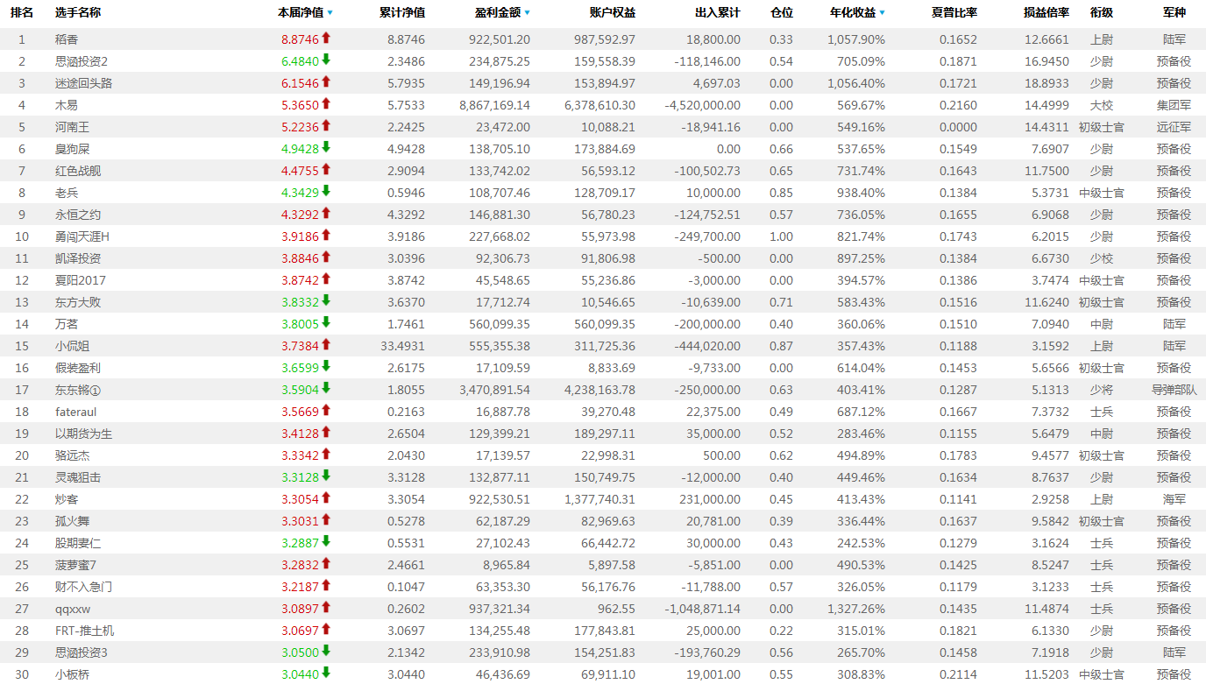Viewport: 1206px width, 684px height.
Task: Click the 集团军 cell
Action: pos(1174,105)
